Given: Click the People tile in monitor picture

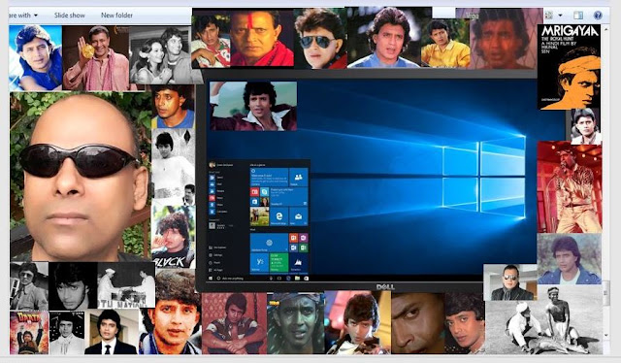Looking at the screenshot, I should (x=299, y=178).
